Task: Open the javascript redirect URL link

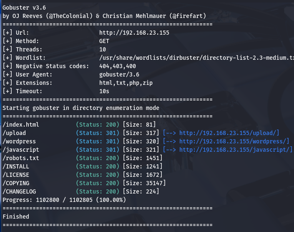Action: [x=234, y=150]
